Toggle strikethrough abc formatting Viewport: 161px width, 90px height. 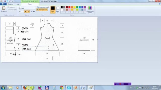pos(34,11)
